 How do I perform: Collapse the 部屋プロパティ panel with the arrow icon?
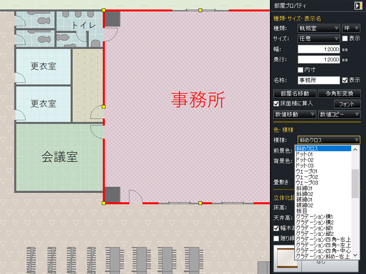358,5
